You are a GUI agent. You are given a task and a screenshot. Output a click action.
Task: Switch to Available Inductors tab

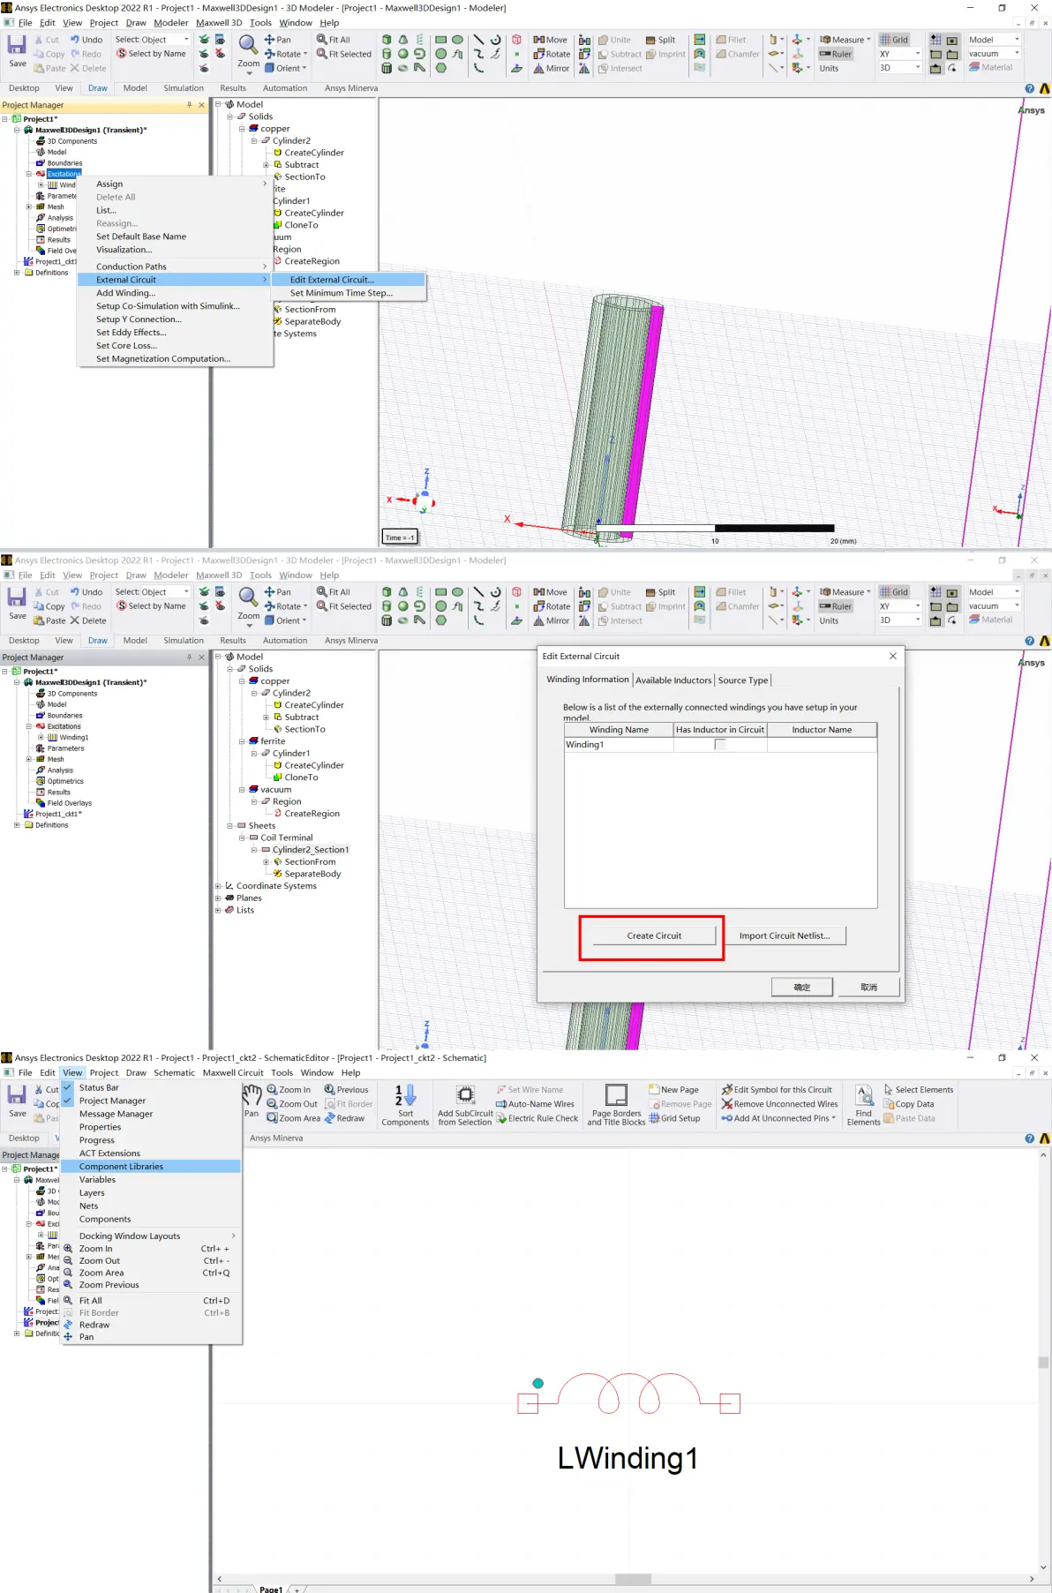(673, 680)
